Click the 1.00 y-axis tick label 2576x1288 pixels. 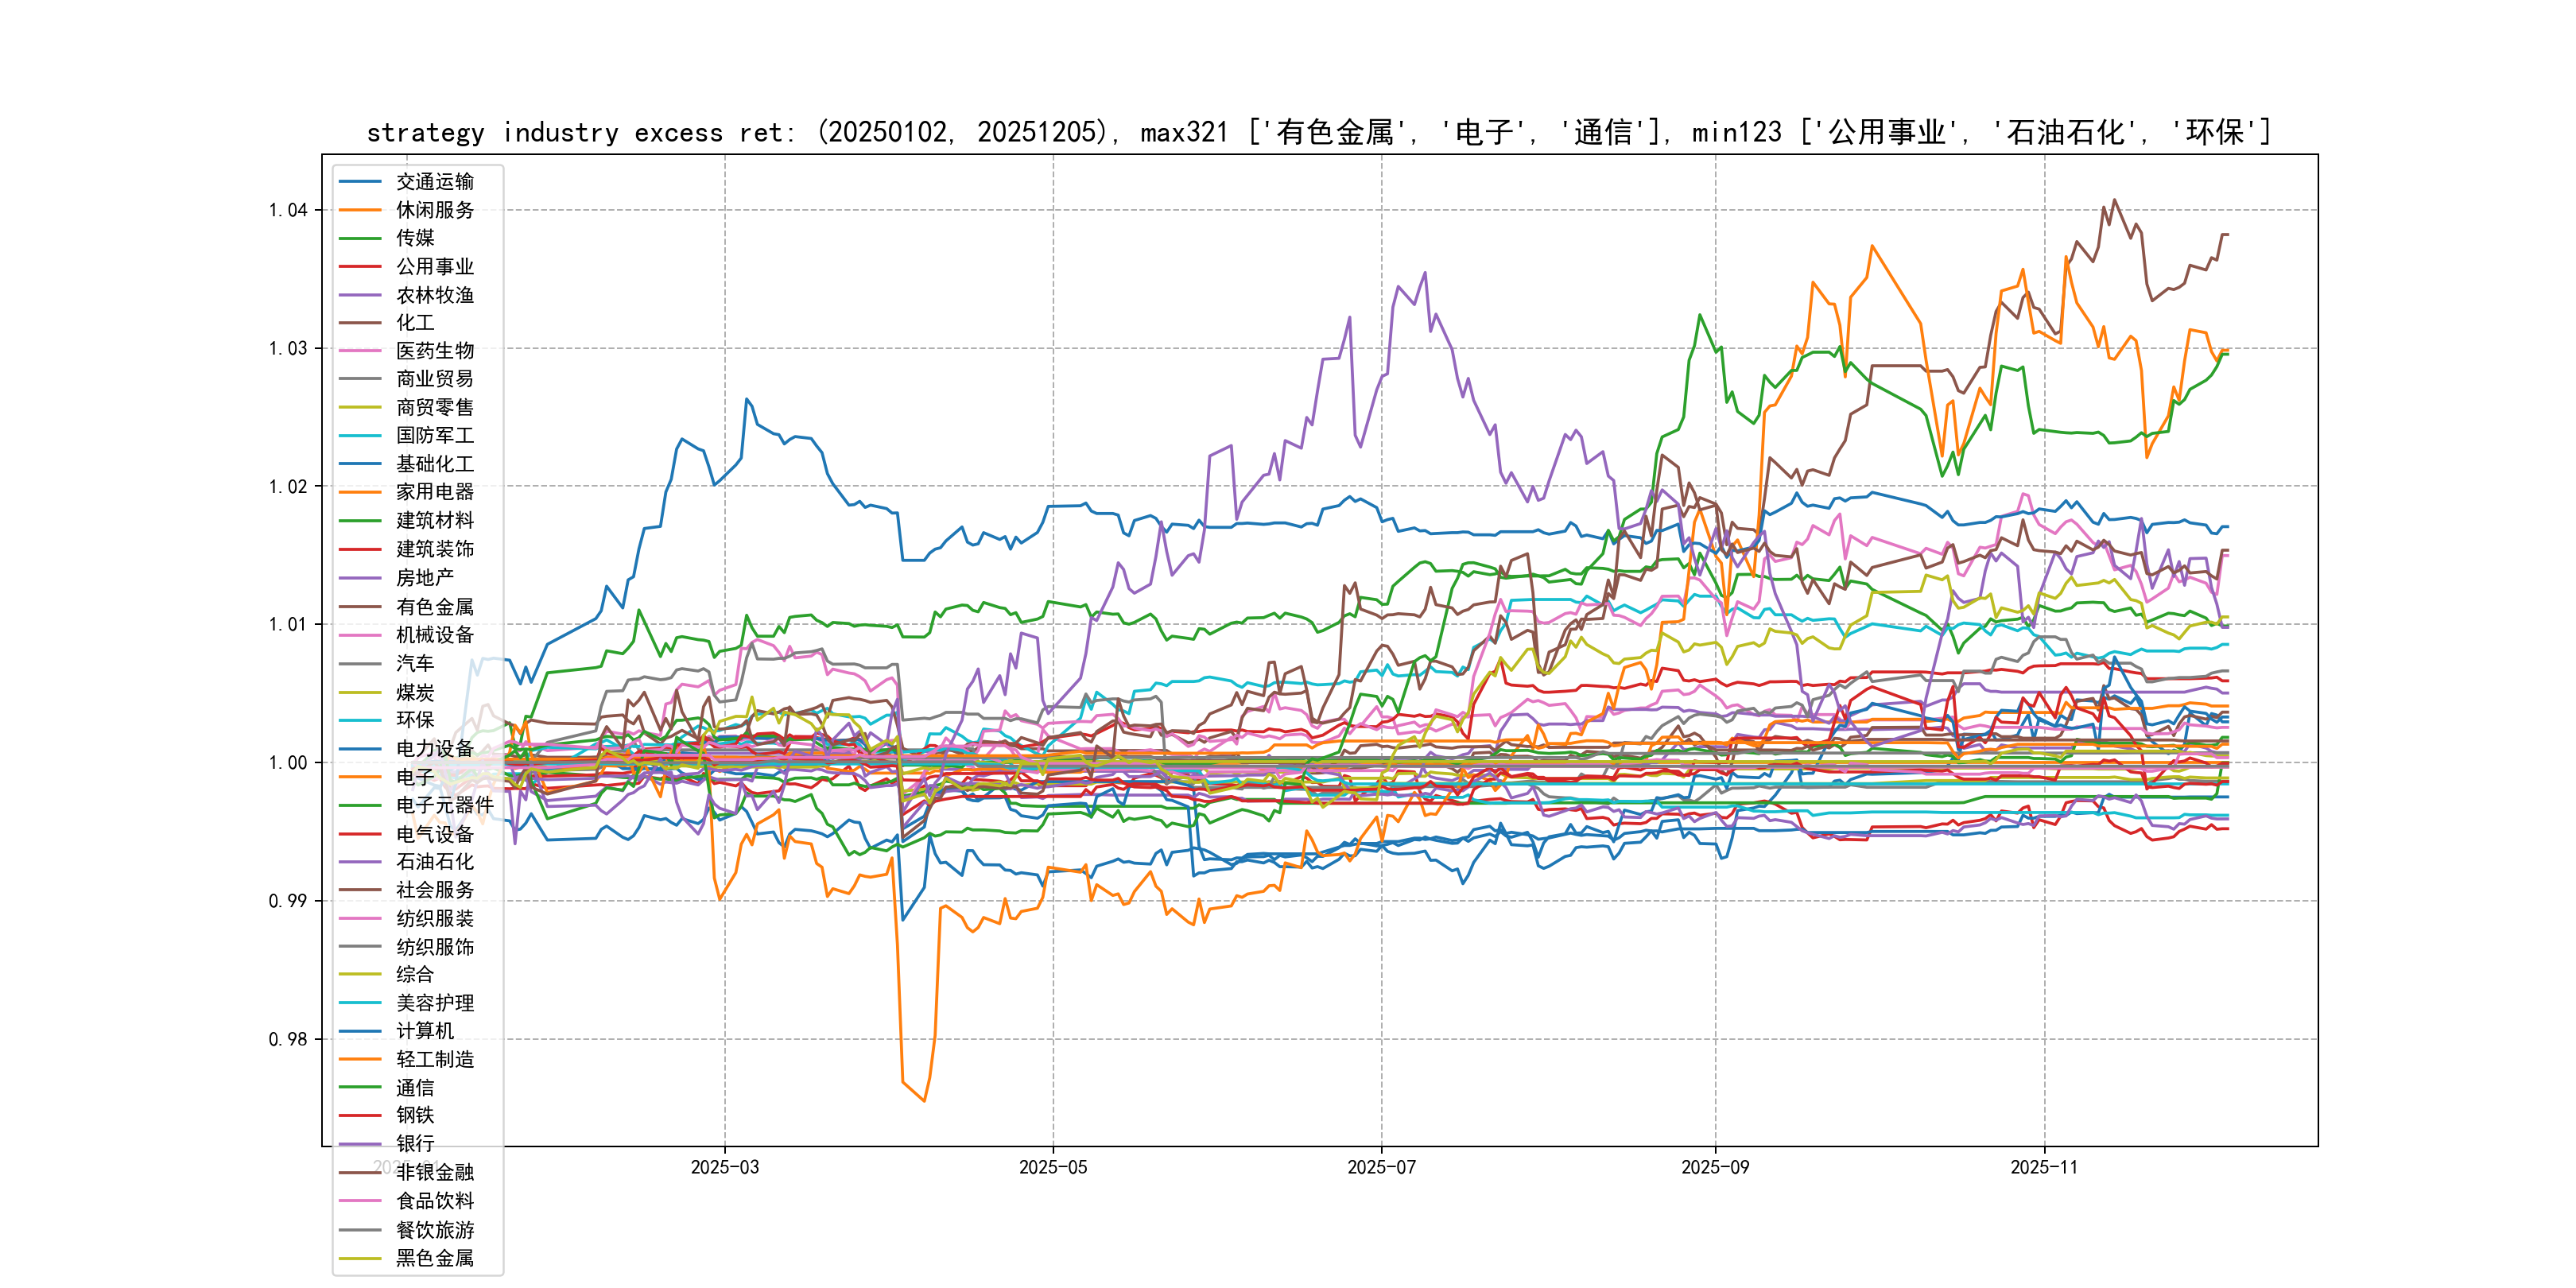click(x=287, y=763)
